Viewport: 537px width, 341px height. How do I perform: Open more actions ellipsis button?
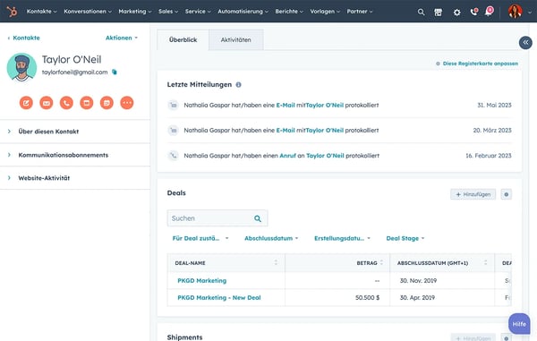click(127, 103)
